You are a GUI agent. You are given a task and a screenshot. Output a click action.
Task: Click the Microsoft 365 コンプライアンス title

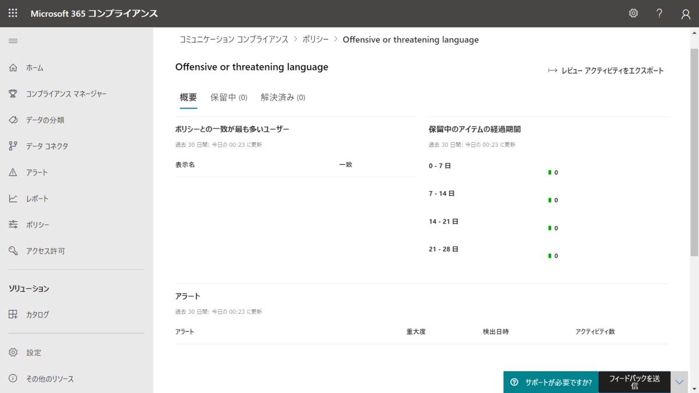(x=94, y=13)
